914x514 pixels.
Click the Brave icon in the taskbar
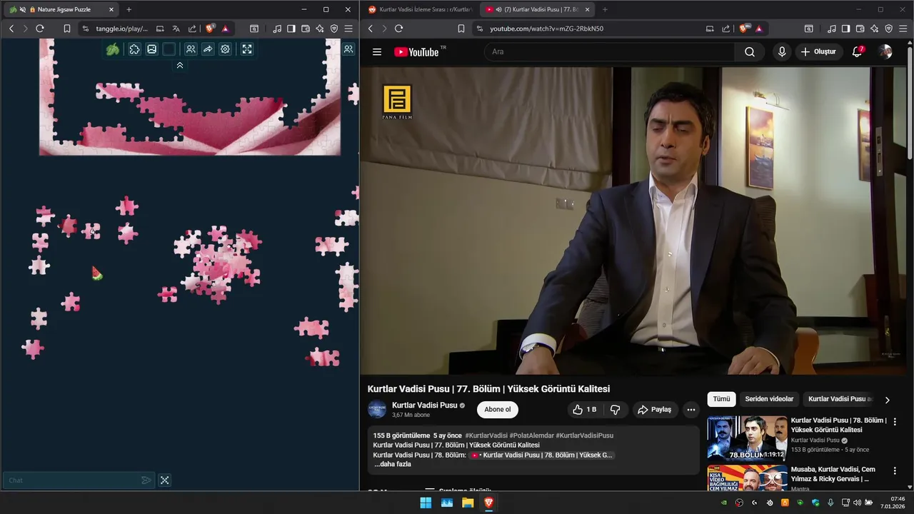tap(488, 503)
